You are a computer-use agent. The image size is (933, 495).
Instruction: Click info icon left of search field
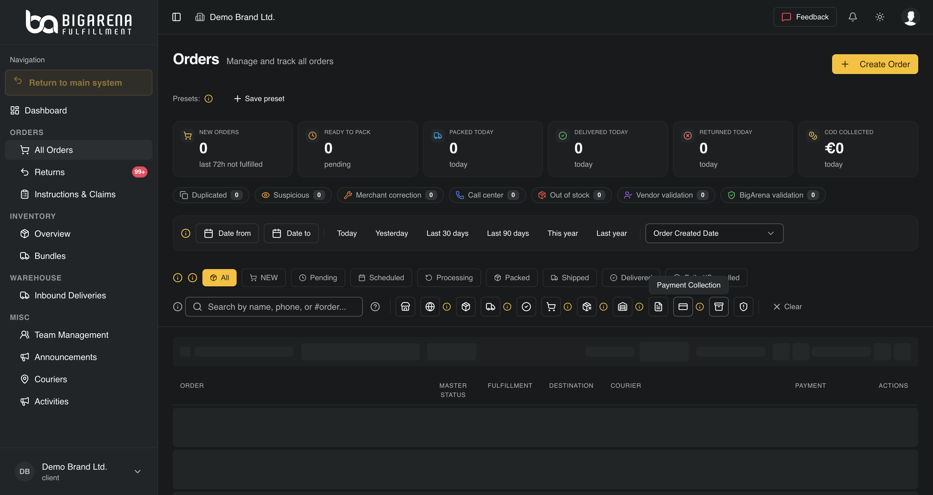177,307
